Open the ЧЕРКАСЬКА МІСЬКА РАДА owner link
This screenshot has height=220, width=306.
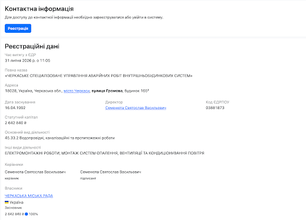pyautogui.click(x=29, y=196)
